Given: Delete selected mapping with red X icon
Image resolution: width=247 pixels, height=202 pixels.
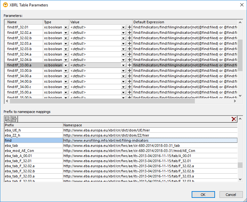Looking at the screenshot, I should click(x=234, y=119).
